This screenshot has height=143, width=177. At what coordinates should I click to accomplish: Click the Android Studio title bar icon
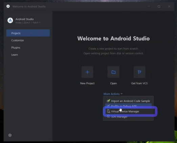8,6
